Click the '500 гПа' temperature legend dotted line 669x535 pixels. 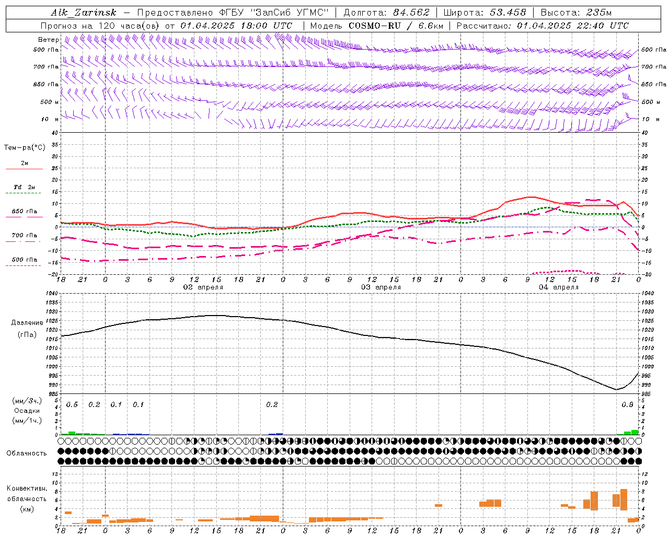[24, 266]
